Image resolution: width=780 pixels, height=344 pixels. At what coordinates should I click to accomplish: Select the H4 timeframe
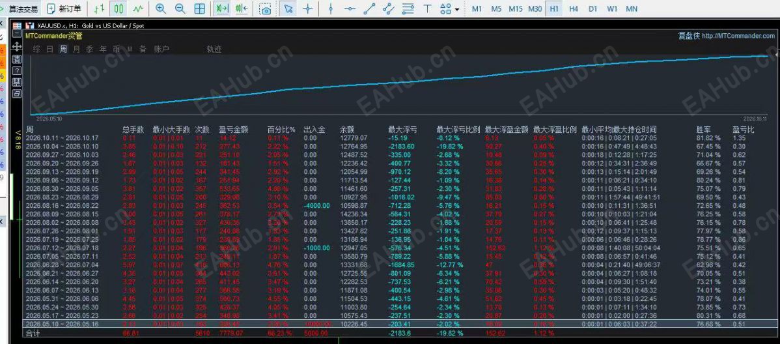pyautogui.click(x=574, y=8)
